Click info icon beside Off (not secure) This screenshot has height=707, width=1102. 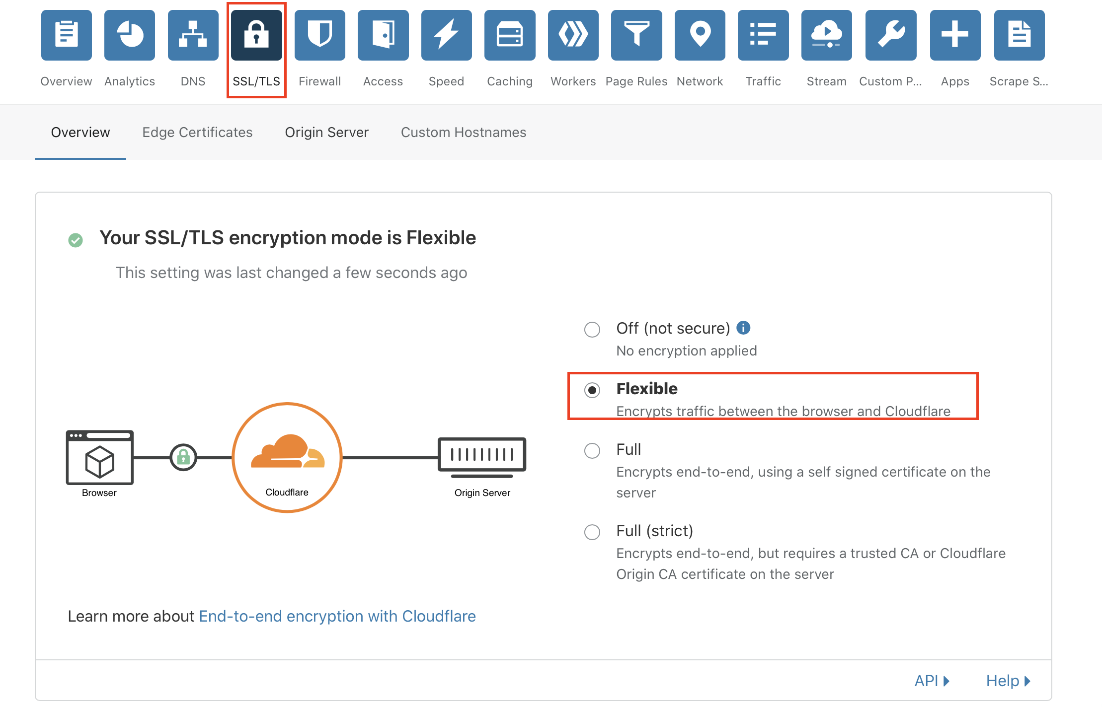tap(743, 328)
